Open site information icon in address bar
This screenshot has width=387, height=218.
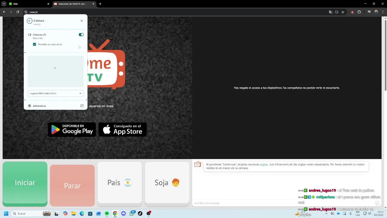(x=26, y=12)
